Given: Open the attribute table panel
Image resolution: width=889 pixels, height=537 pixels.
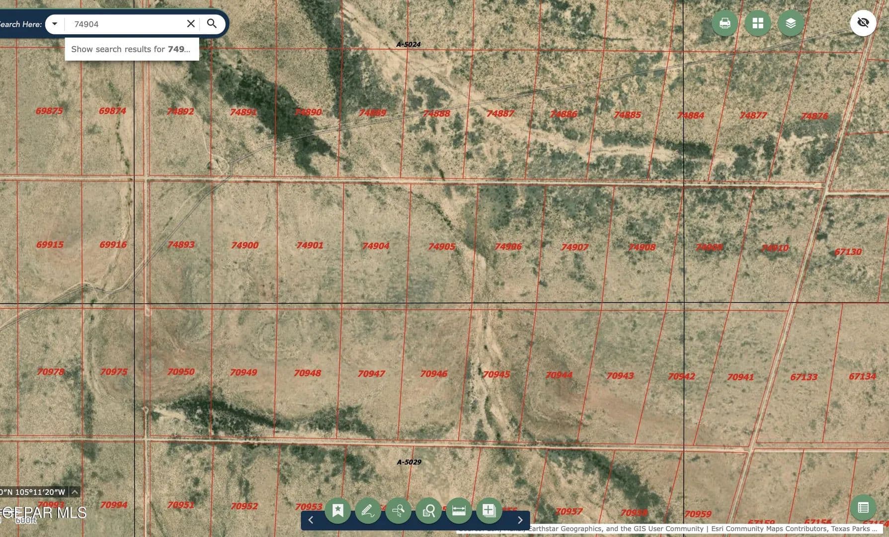Looking at the screenshot, I should [863, 508].
